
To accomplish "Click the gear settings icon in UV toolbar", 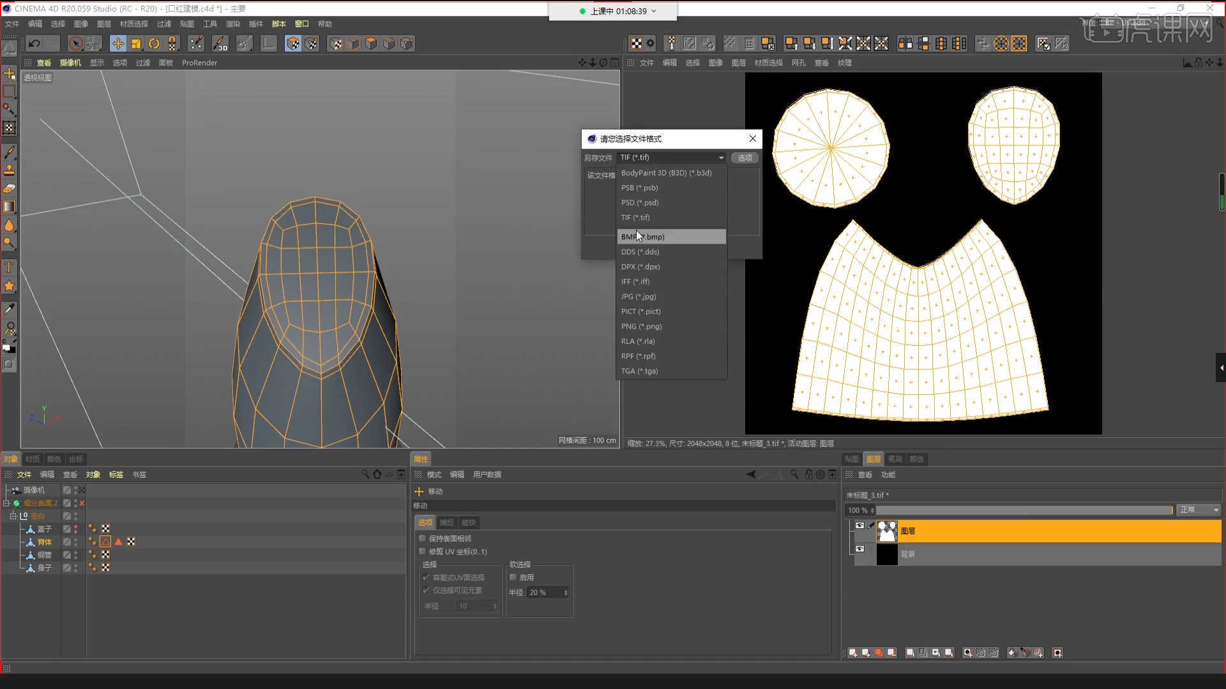I will tap(651, 43).
